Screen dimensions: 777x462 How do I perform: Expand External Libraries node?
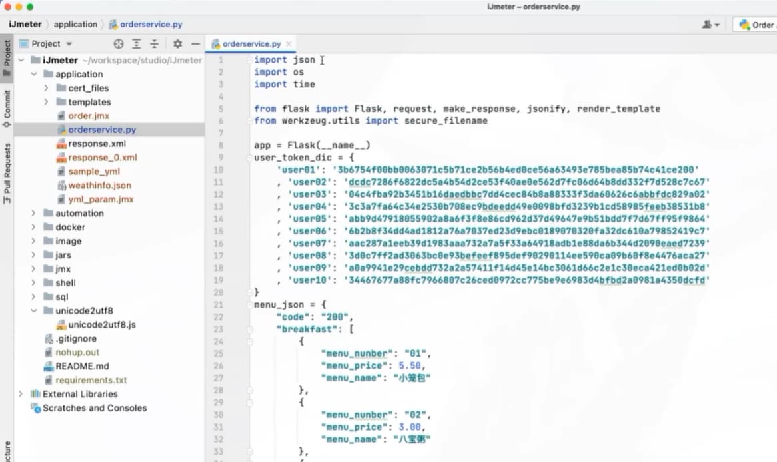coord(21,393)
